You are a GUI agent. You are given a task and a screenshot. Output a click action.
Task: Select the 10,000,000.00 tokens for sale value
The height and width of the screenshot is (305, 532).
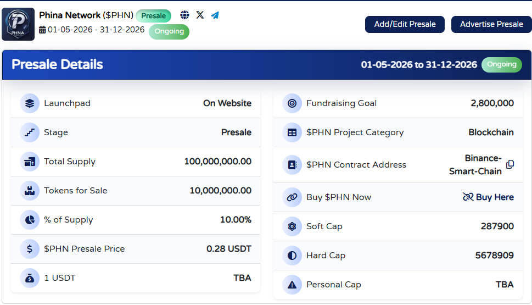[x=221, y=191]
